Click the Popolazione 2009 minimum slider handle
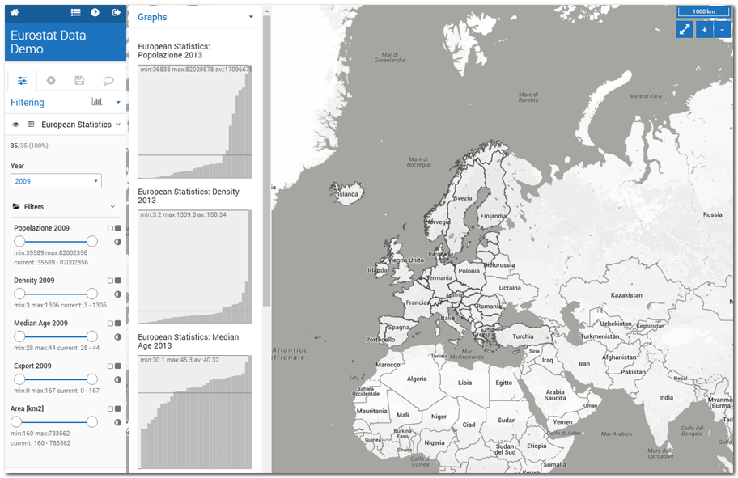The height and width of the screenshot is (478, 738). 19,241
